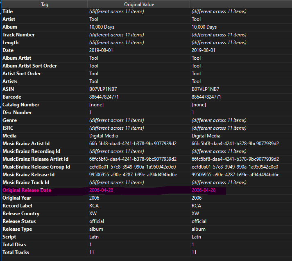Select the Record Label tag name
This screenshot has width=292, height=261.
coord(17,206)
